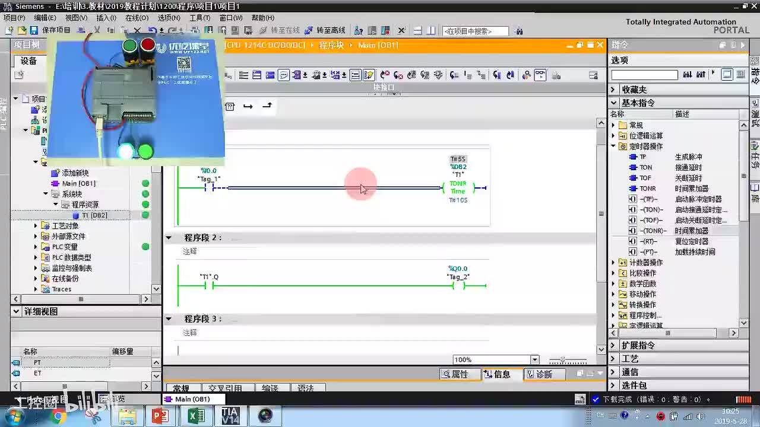Expand the Extended Instructions (扩展指令) section
Screen dimensions: 760x427
pyautogui.click(x=614, y=345)
